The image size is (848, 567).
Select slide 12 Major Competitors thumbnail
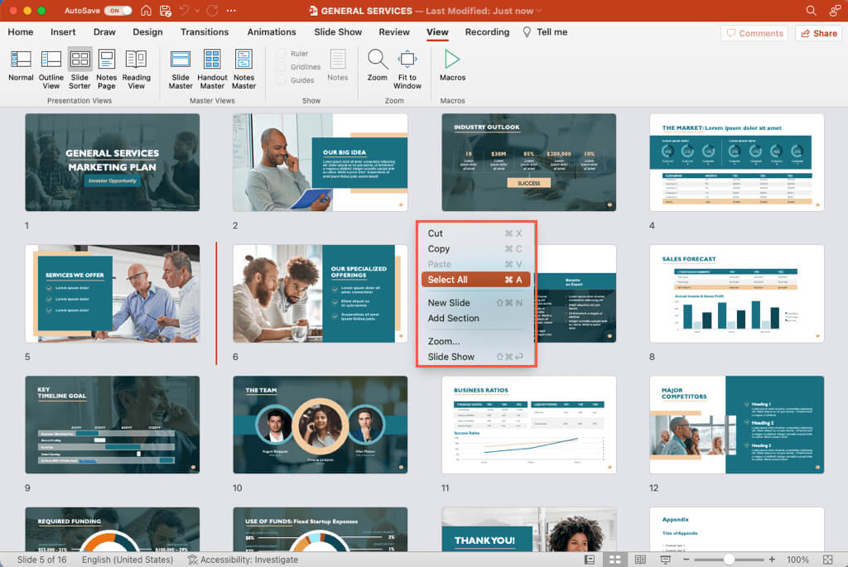pyautogui.click(x=736, y=425)
